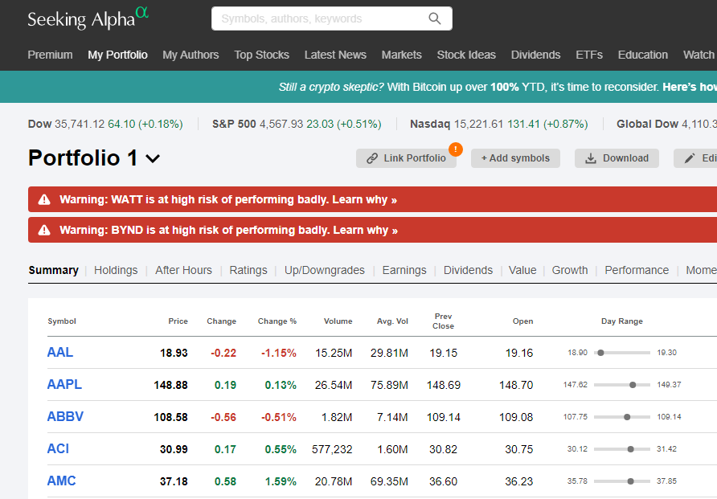Open the ACI ticker link
717x499 pixels.
58,448
